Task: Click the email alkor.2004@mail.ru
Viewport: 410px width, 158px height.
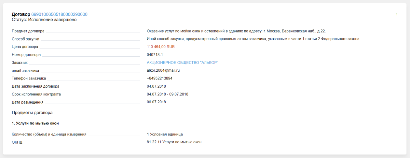Action: pos(163,70)
